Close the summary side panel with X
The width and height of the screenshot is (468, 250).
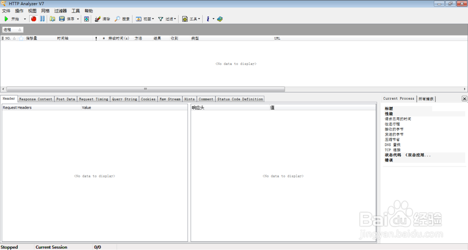coord(464,99)
